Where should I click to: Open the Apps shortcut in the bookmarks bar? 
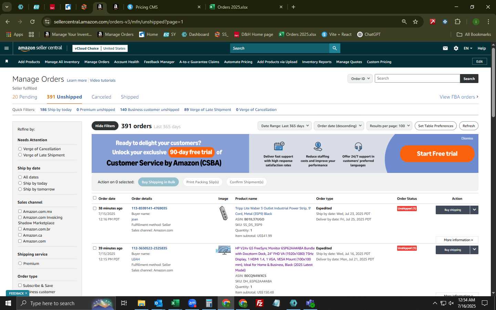[15, 34]
